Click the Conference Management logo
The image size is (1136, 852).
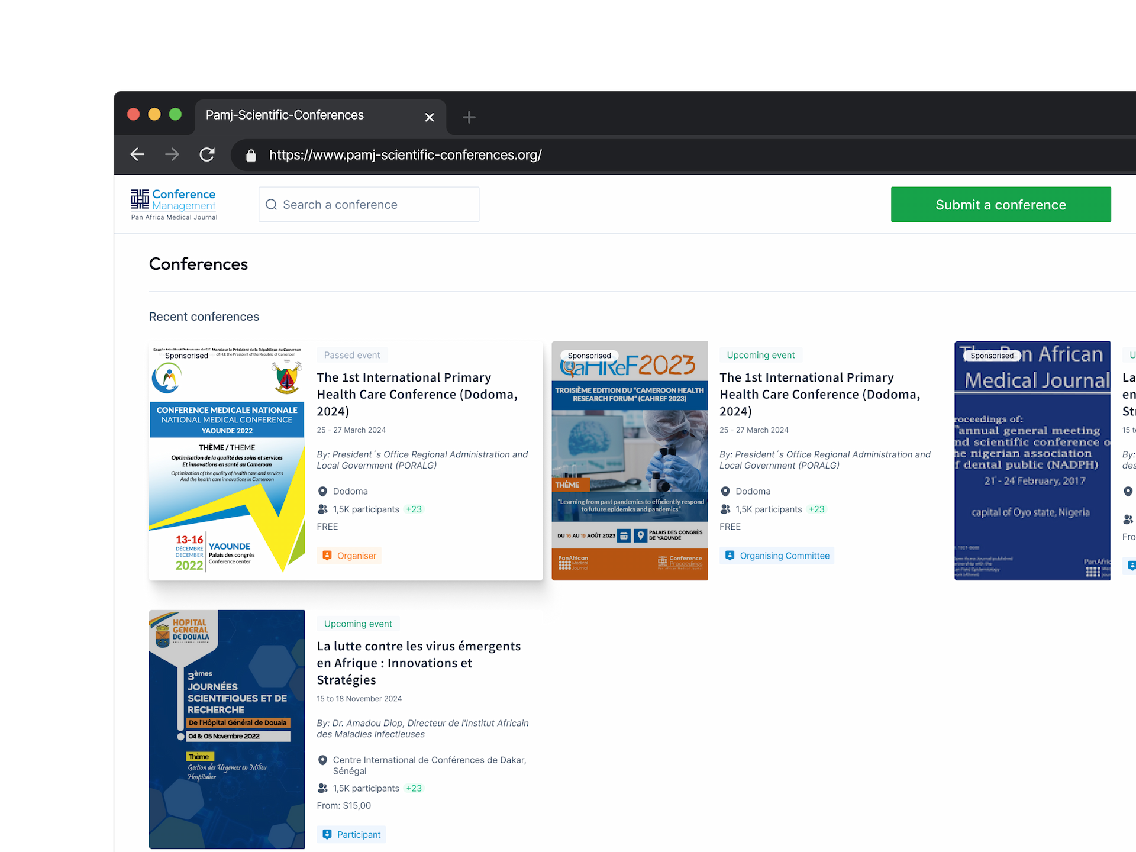[174, 204]
